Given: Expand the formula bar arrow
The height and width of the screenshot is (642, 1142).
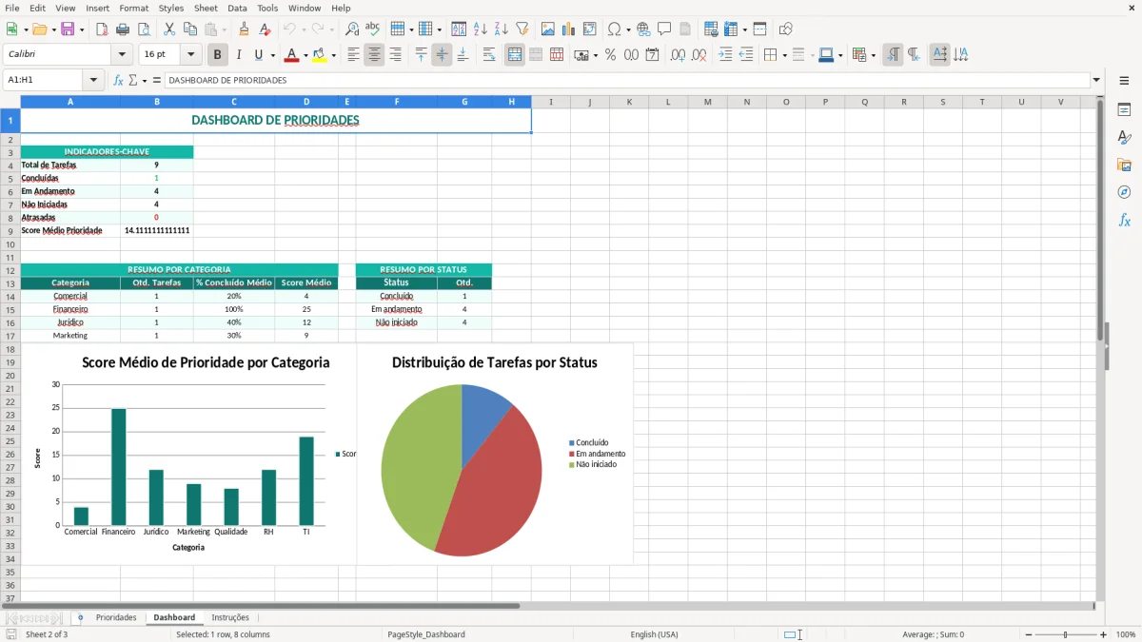Looking at the screenshot, I should point(1096,80).
